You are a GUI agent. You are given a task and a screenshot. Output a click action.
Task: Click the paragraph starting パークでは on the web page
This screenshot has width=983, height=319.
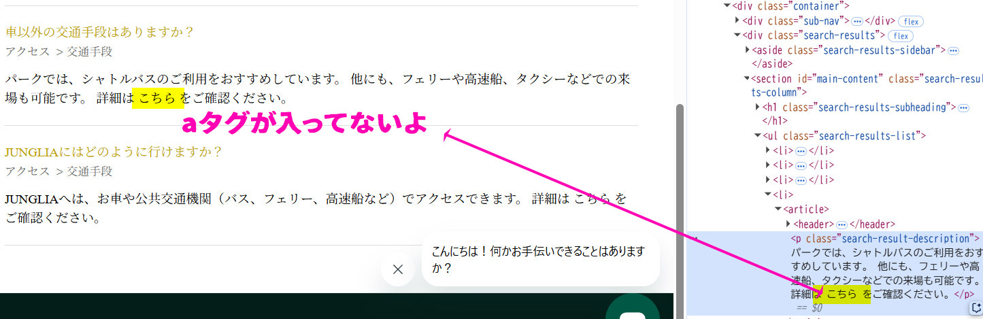pyautogui.click(x=317, y=88)
